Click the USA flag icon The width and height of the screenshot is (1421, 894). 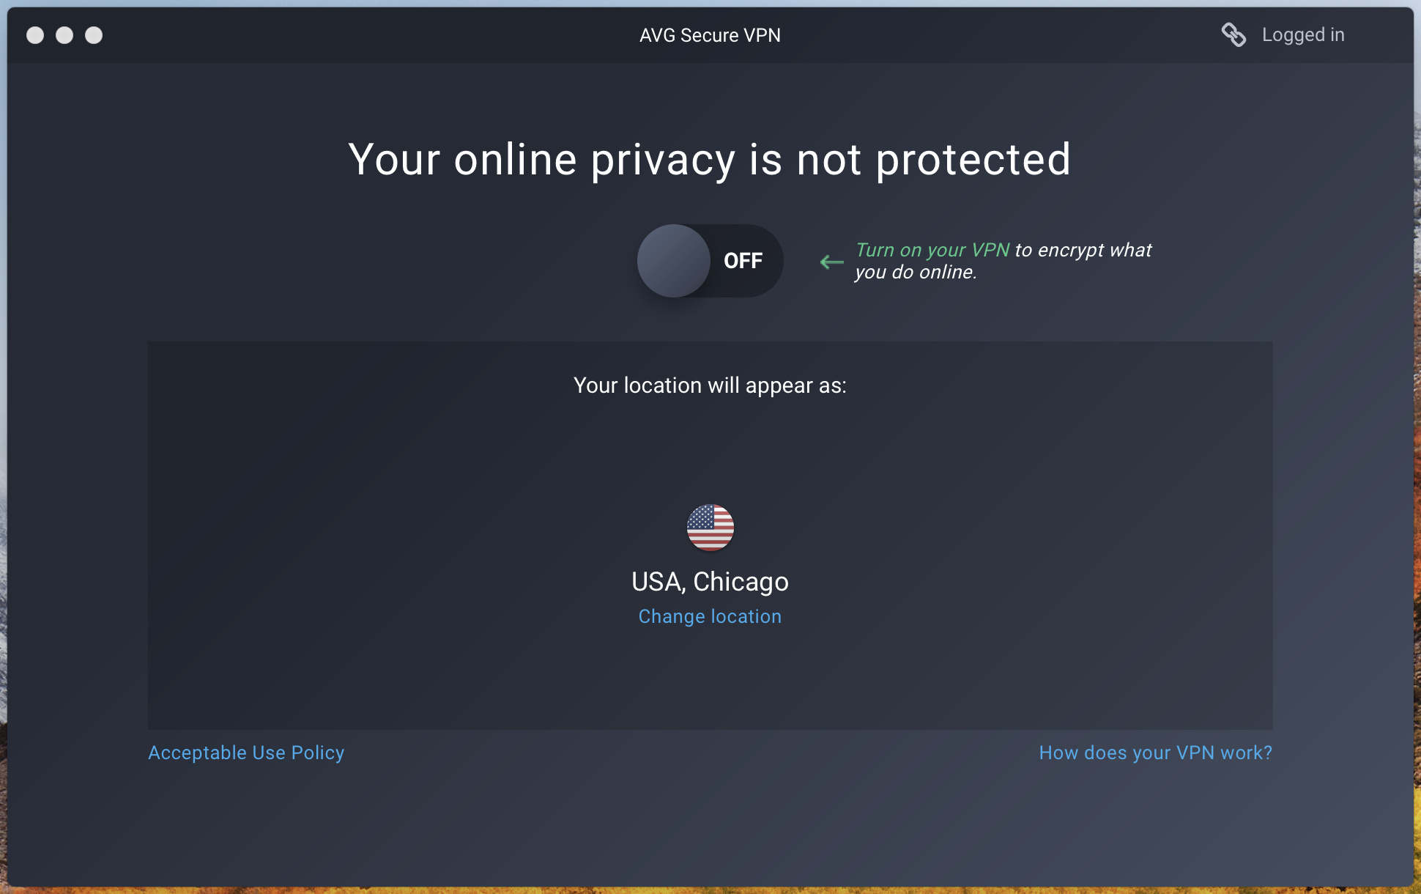[710, 528]
